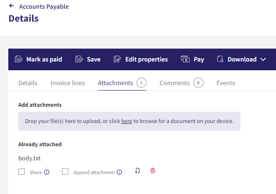This screenshot has height=194, width=276.
Task: Click the 'here' link to browse files
Action: tap(127, 121)
